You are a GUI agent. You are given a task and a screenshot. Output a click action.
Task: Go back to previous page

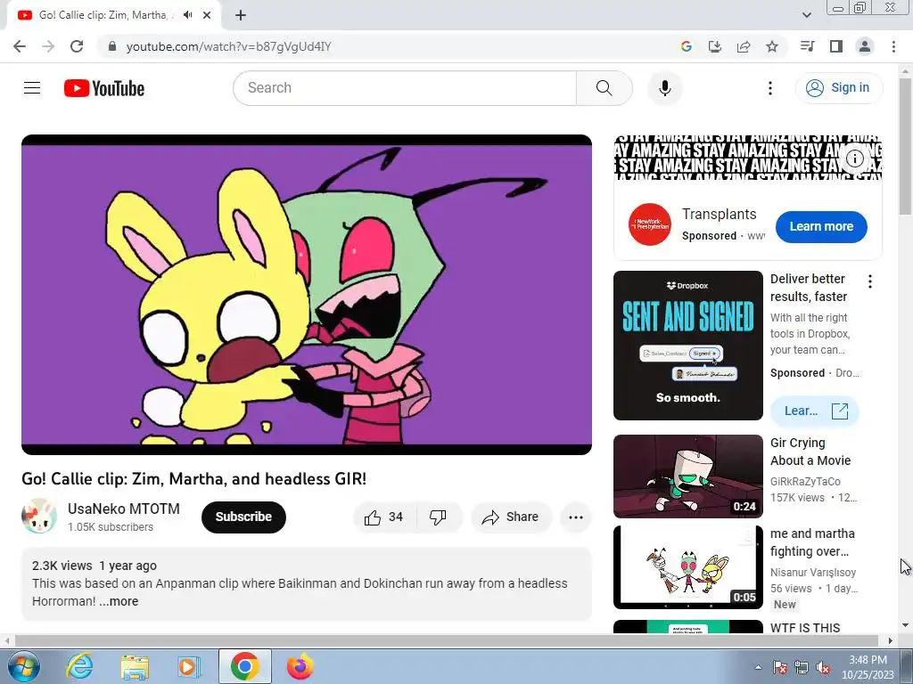(20, 46)
